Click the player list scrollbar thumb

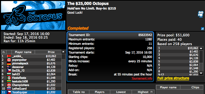coord(63,57)
